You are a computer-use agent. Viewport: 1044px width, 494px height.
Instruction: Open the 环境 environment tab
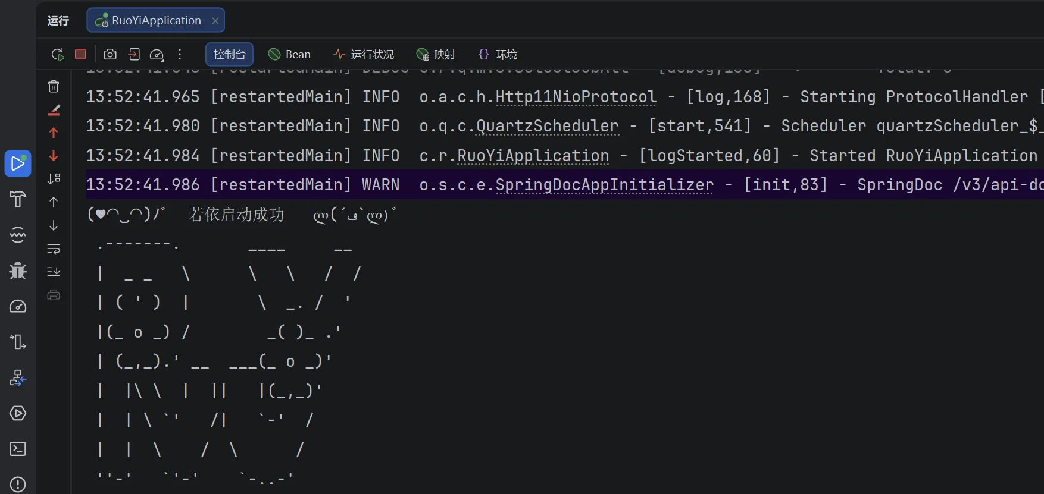[x=498, y=54]
